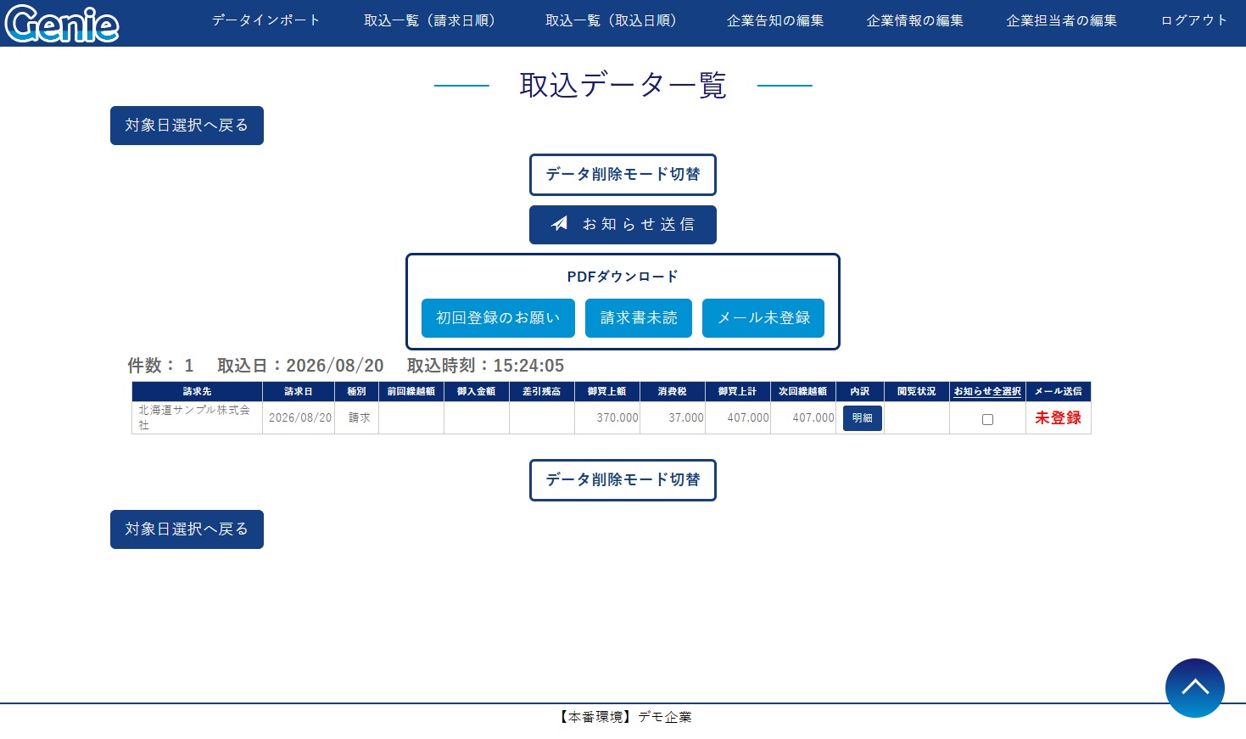Screen dimensions: 1246x739
Task: Click データ削除モード切替 above the table
Action: click(x=623, y=175)
